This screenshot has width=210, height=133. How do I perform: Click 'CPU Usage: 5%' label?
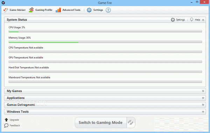[x=17, y=27]
